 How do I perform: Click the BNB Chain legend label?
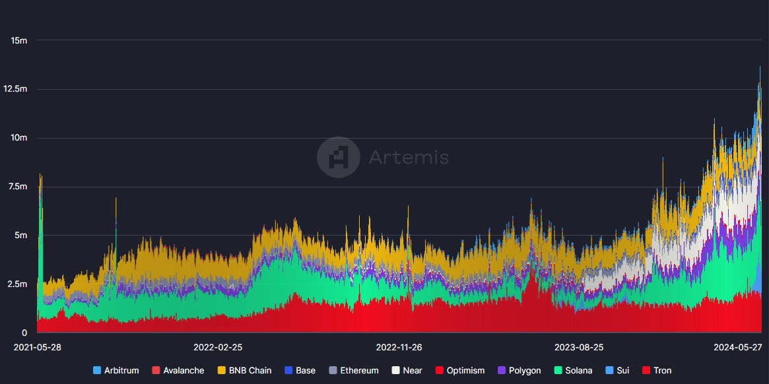(x=250, y=371)
